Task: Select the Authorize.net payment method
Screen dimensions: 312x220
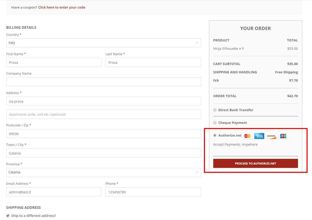Action: tap(215, 135)
